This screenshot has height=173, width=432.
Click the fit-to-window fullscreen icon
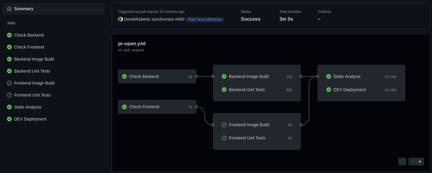(x=402, y=162)
